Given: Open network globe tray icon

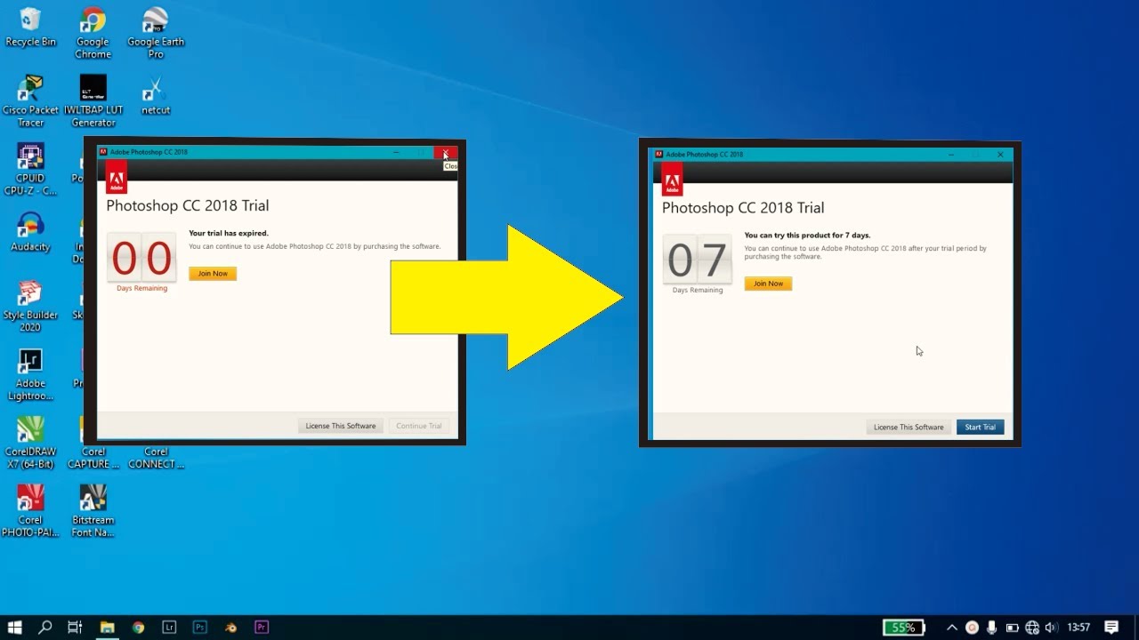Looking at the screenshot, I should point(1032,628).
